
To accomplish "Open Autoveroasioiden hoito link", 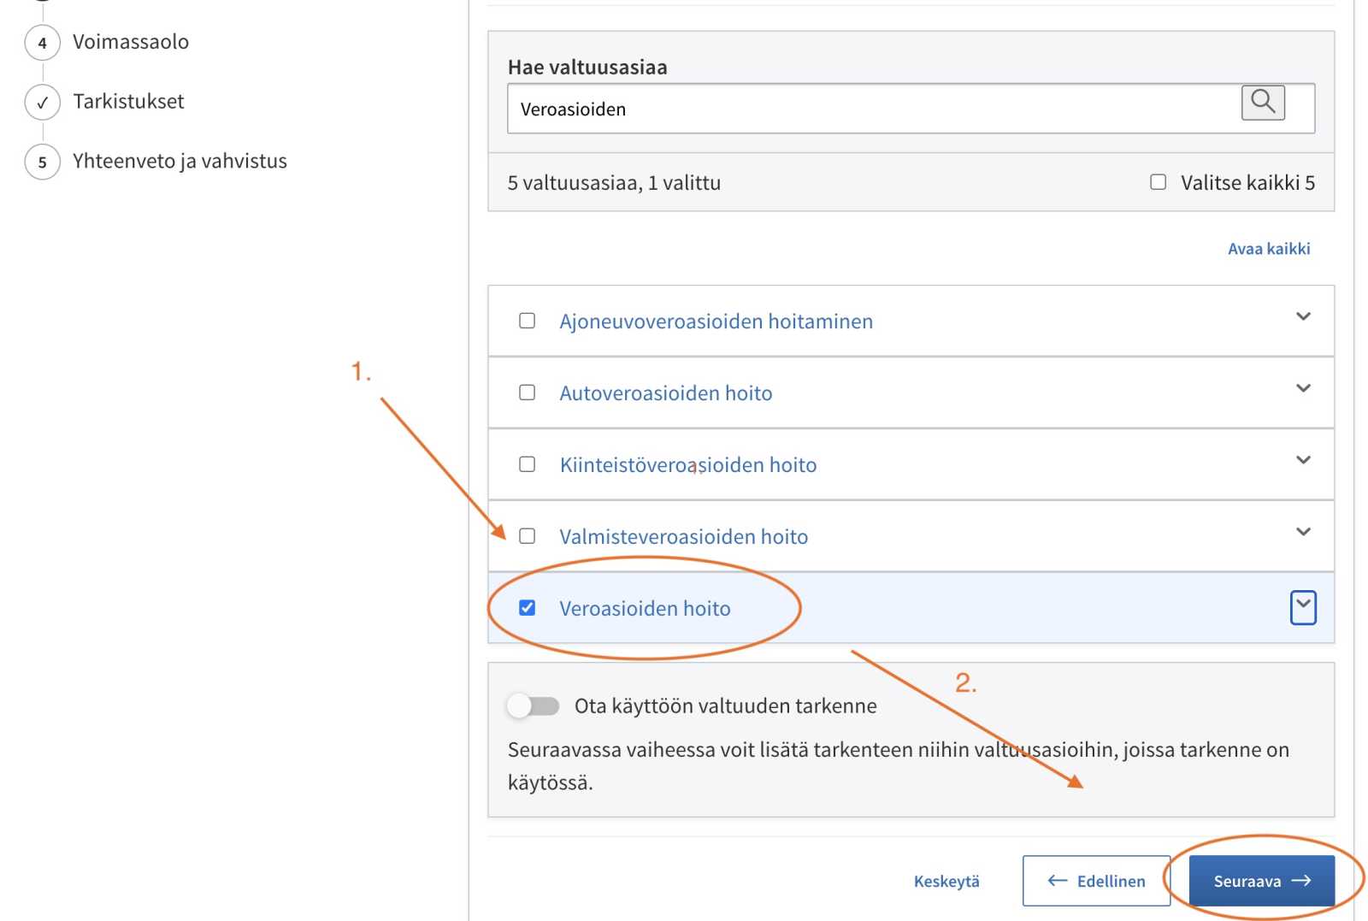I will click(666, 393).
